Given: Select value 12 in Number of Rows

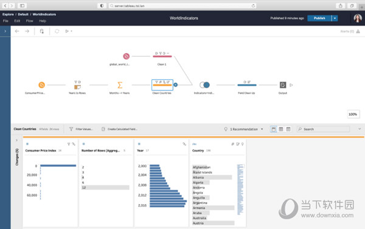Looking at the screenshot, I should click(x=105, y=188).
